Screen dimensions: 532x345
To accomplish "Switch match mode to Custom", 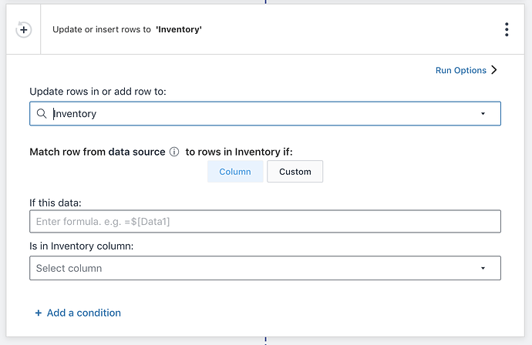I will pos(295,172).
